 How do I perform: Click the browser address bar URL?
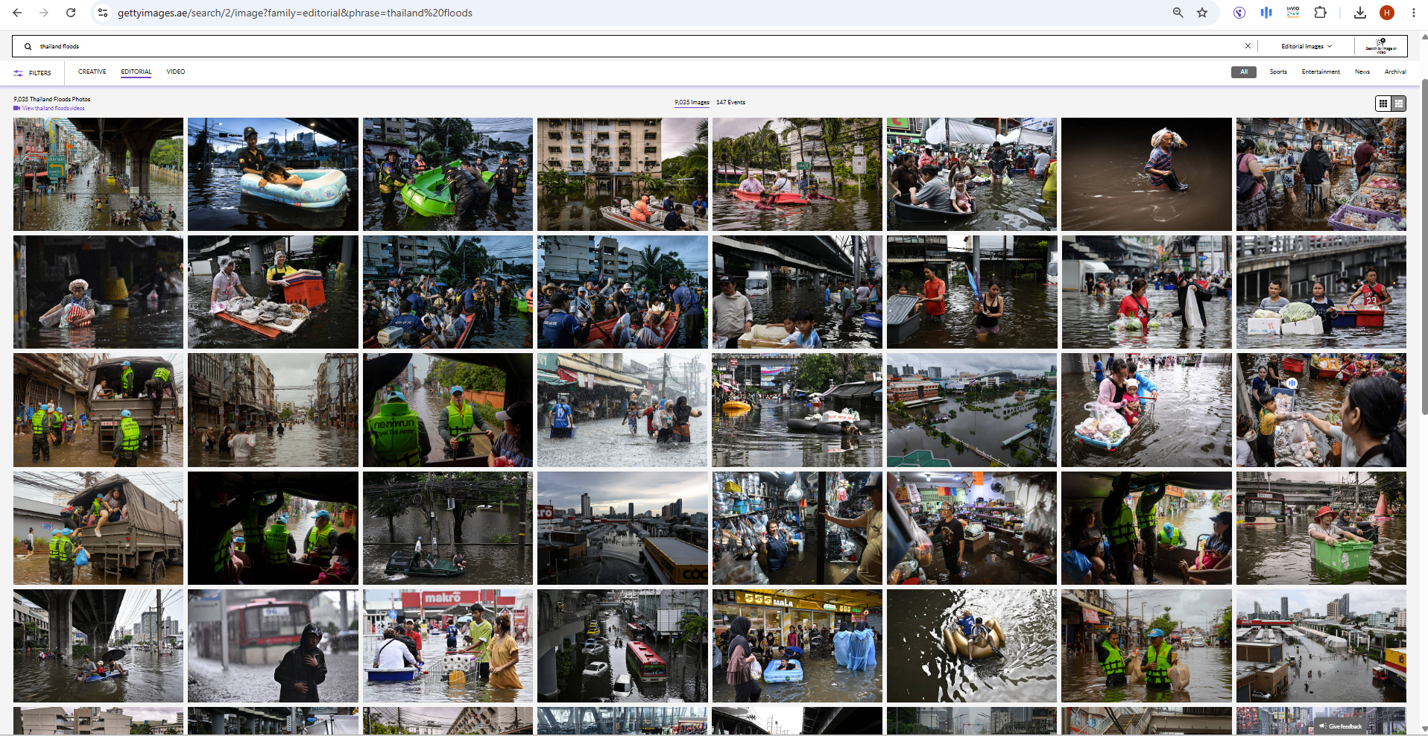pyautogui.click(x=295, y=13)
